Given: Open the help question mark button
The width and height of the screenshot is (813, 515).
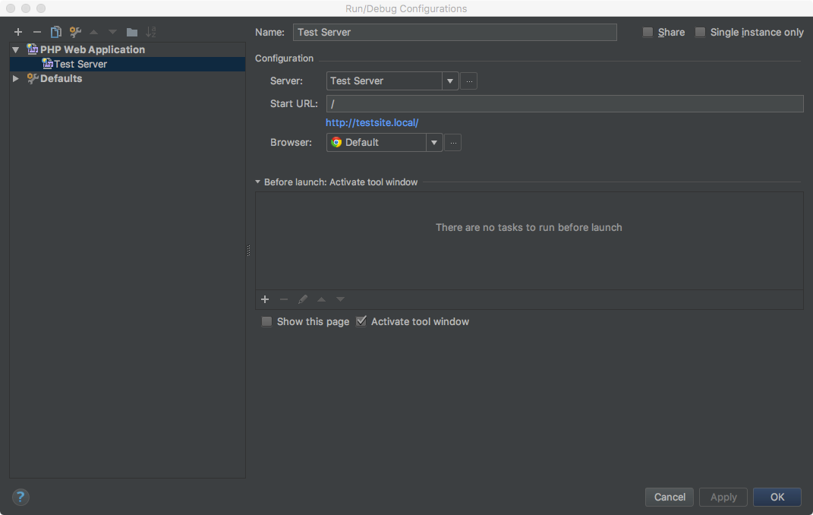Looking at the screenshot, I should (x=20, y=498).
